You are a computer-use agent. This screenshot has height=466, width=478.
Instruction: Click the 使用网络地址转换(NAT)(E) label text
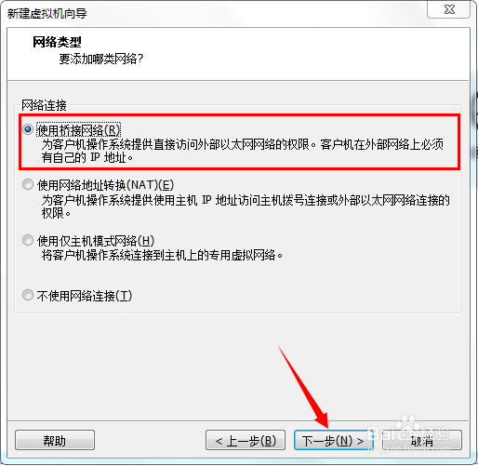click(105, 185)
